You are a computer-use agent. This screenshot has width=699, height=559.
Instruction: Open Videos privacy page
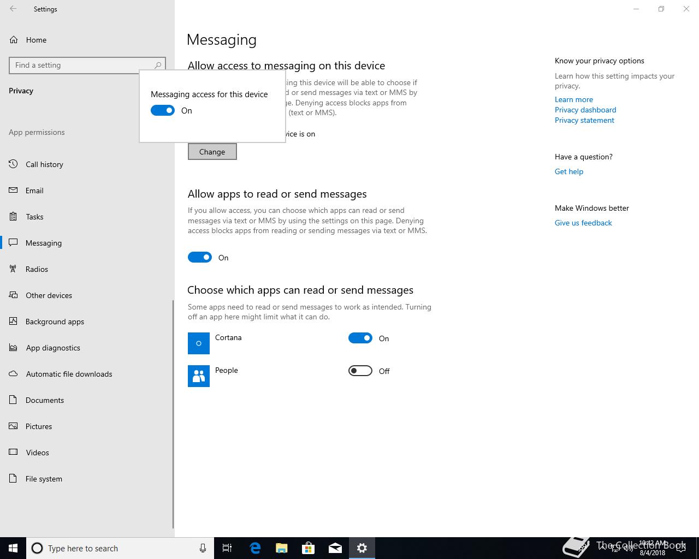(x=86, y=453)
